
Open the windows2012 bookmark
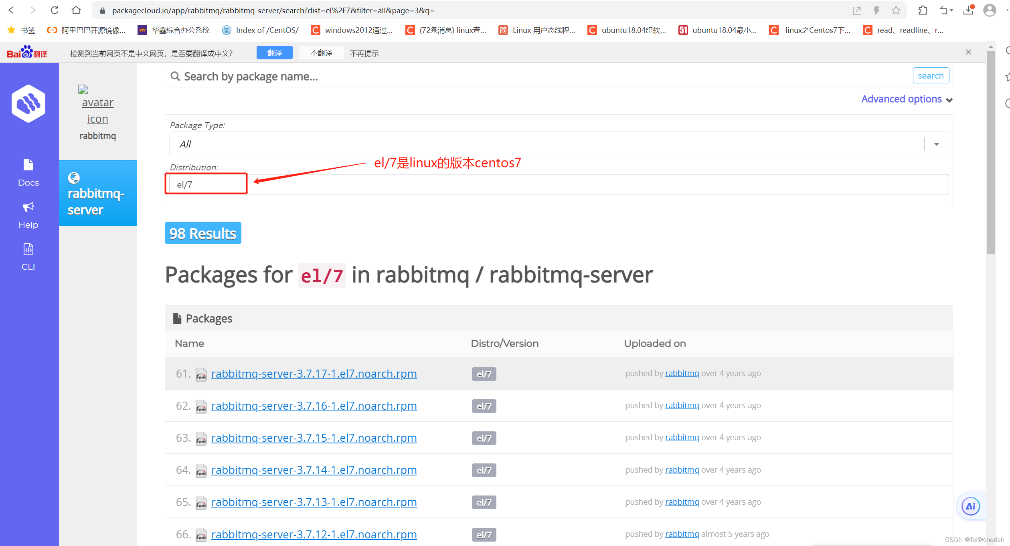(x=352, y=30)
